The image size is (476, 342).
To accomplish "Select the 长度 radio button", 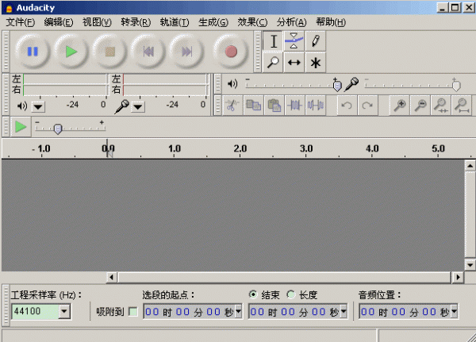I will [x=291, y=294].
